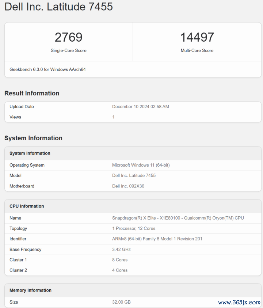Click the Dell Inc. Latitude 7455 page title
263x308 pixels.
point(58,7)
